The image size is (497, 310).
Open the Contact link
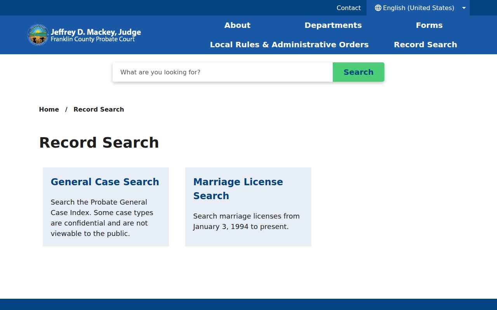point(349,8)
